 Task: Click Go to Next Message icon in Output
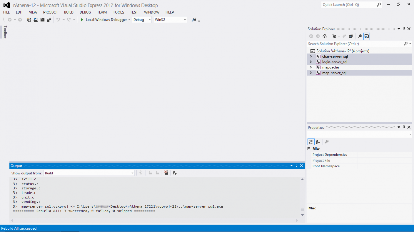point(157,173)
